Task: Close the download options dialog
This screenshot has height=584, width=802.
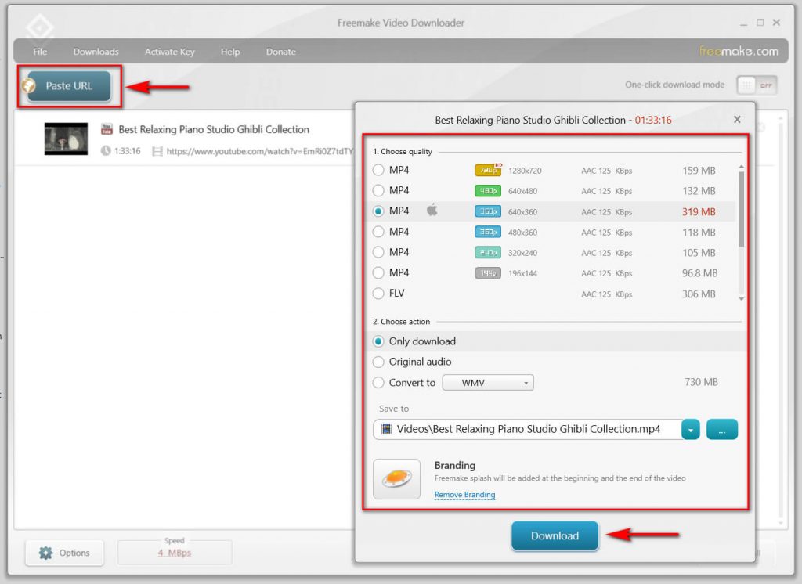Action: [737, 119]
